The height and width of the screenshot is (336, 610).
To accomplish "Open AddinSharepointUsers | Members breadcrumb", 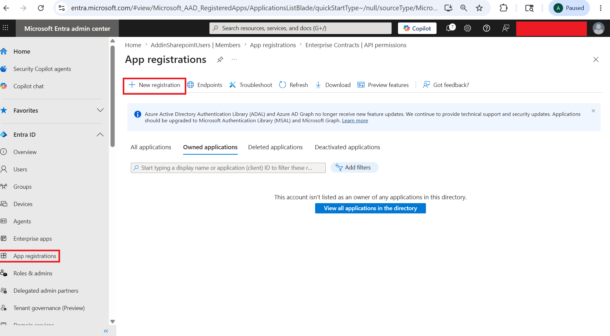I will click(196, 45).
